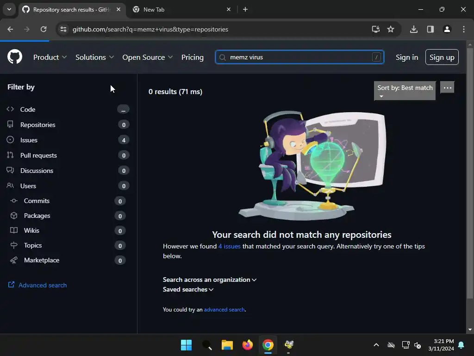Expand the Open Source menu
474x356 pixels.
(148, 57)
